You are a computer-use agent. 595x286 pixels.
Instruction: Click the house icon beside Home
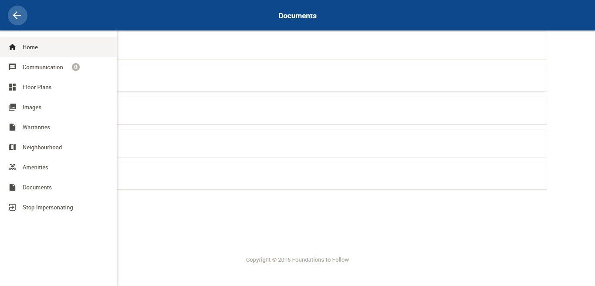coord(13,47)
